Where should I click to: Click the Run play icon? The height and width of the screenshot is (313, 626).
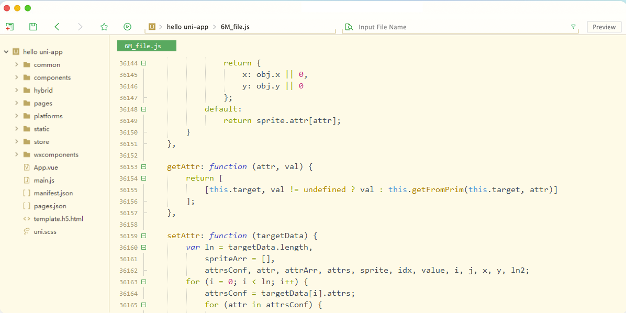tap(127, 27)
